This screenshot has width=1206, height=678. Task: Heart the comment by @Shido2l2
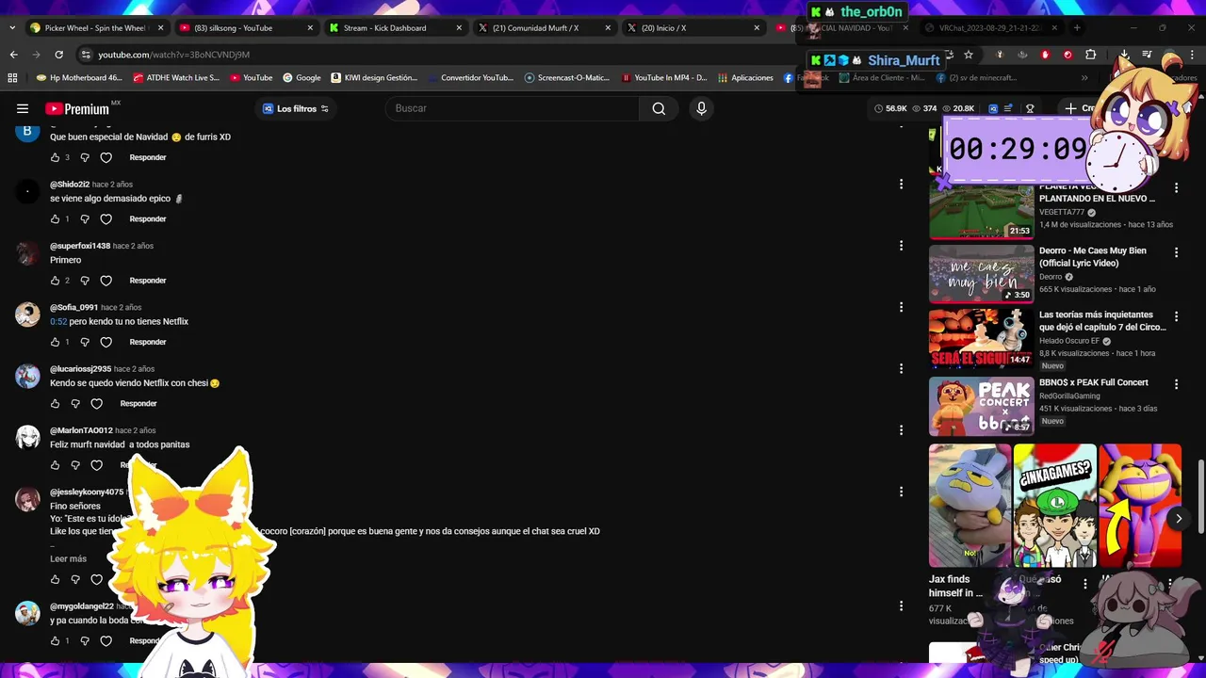(106, 218)
